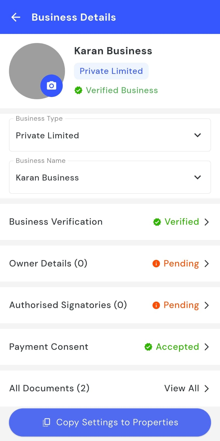Tap the copy icon in Copy Settings button
220x441 pixels.
pos(46,422)
